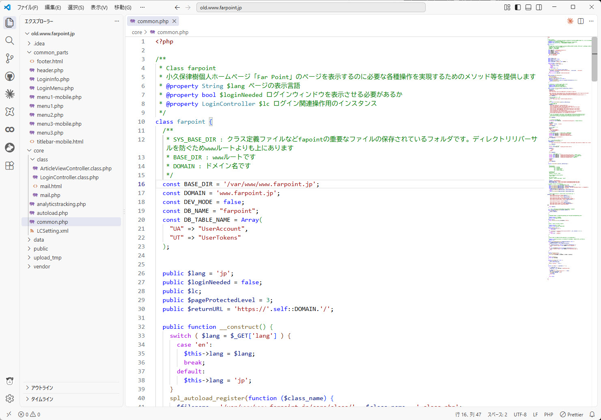Close the common.php editor tab
The image size is (601, 420).
174,21
